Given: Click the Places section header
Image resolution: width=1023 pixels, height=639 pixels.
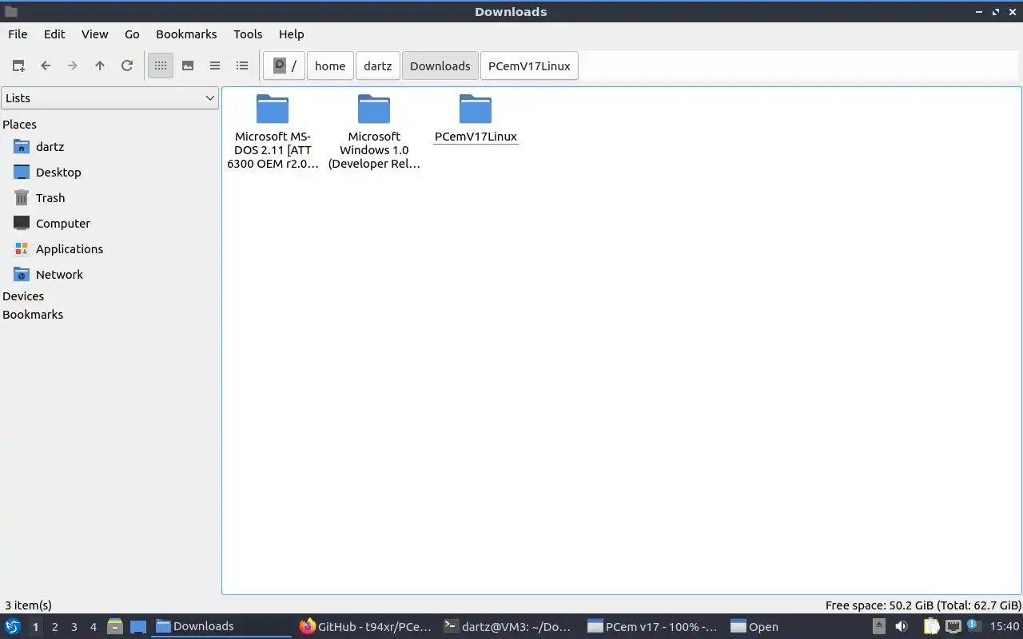Looking at the screenshot, I should (x=19, y=125).
